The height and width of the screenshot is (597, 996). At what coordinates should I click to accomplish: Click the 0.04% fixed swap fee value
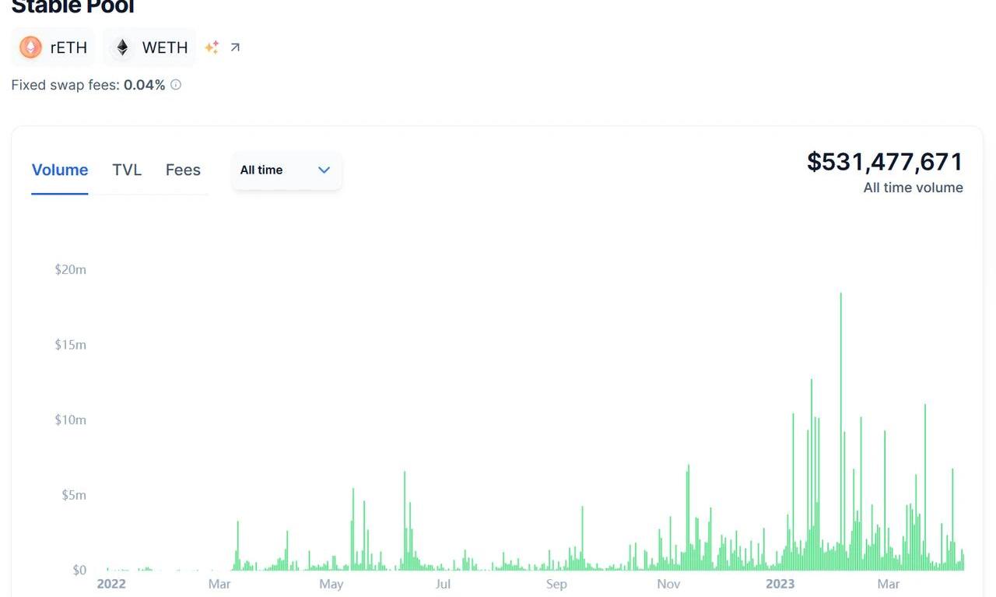(x=144, y=85)
